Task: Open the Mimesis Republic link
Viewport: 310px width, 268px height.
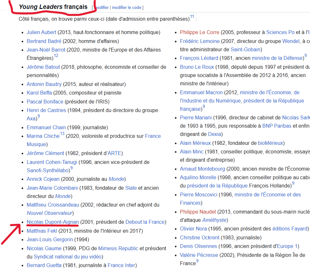Action: (118, 248)
